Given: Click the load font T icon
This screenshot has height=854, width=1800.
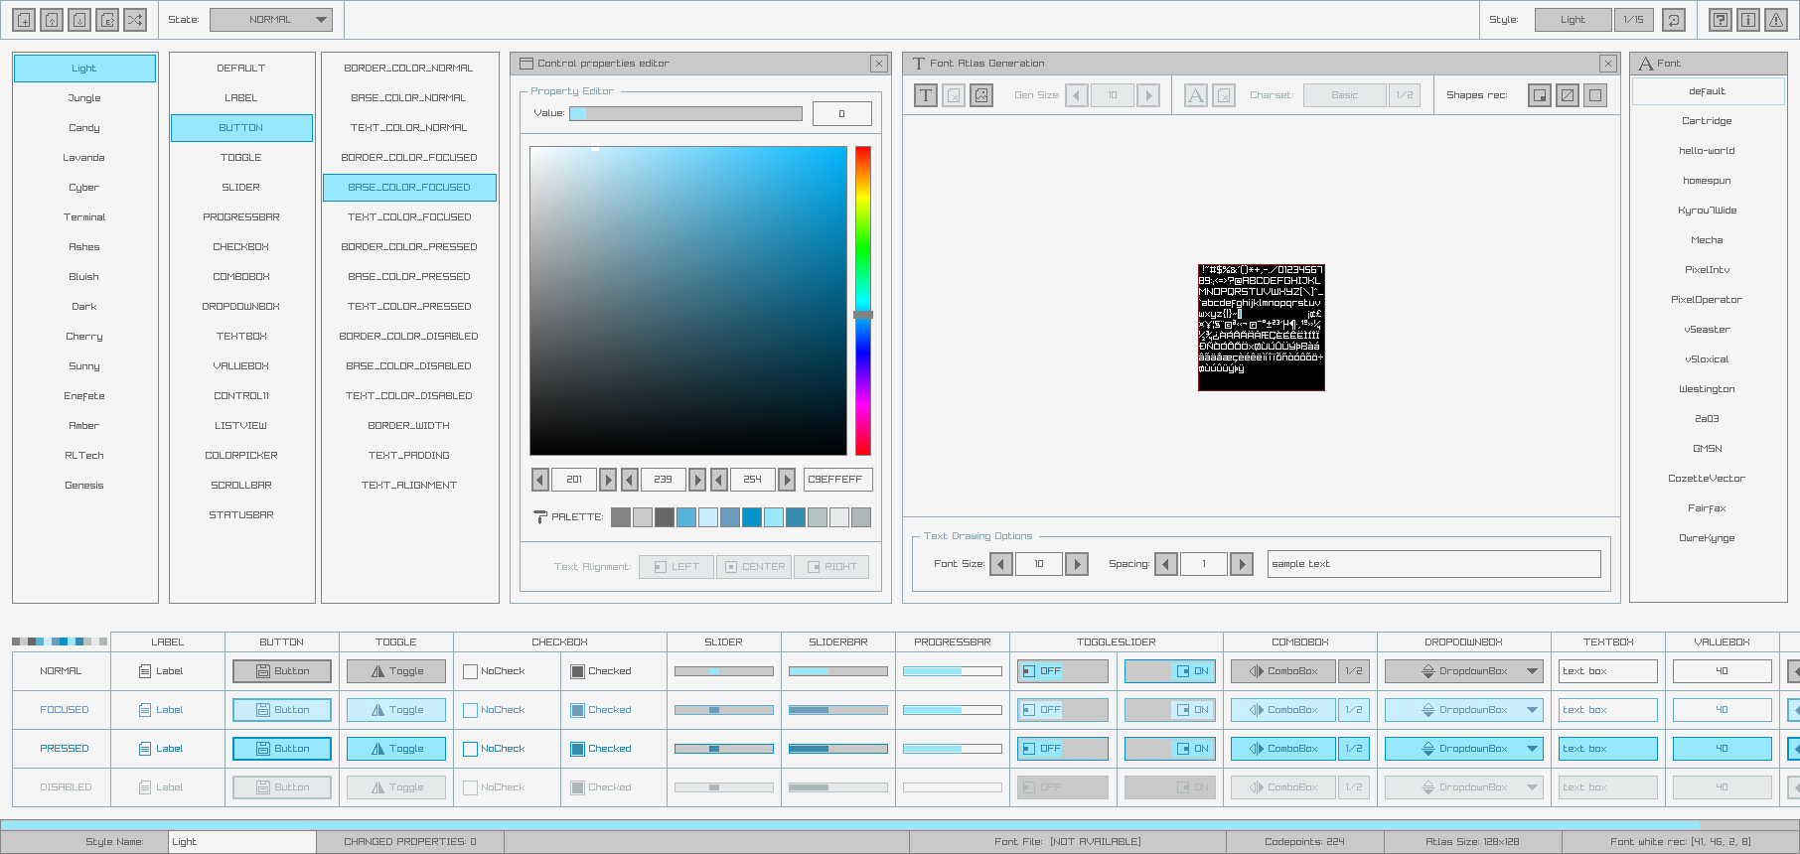Looking at the screenshot, I should pos(926,95).
